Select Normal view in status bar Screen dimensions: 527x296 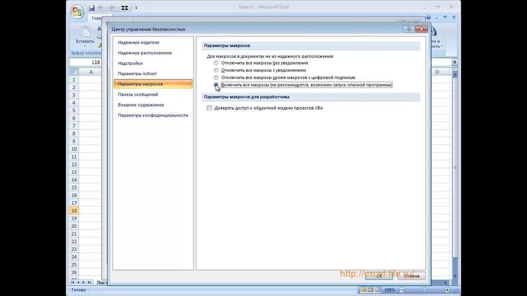click(364, 290)
